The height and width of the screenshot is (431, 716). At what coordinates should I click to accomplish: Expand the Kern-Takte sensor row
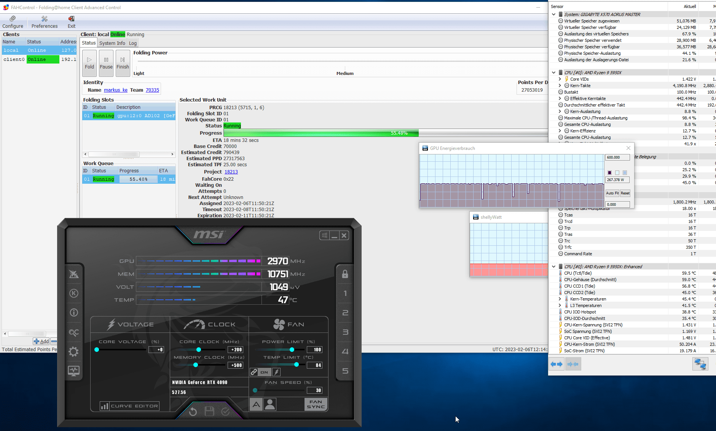(x=560, y=86)
